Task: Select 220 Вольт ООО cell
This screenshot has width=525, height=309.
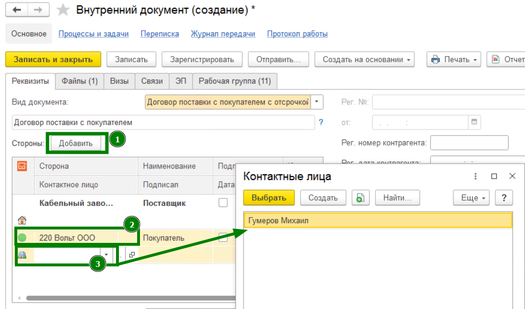Action: 67,238
